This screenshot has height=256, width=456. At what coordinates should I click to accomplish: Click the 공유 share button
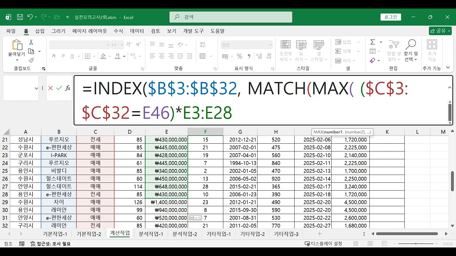(440, 31)
